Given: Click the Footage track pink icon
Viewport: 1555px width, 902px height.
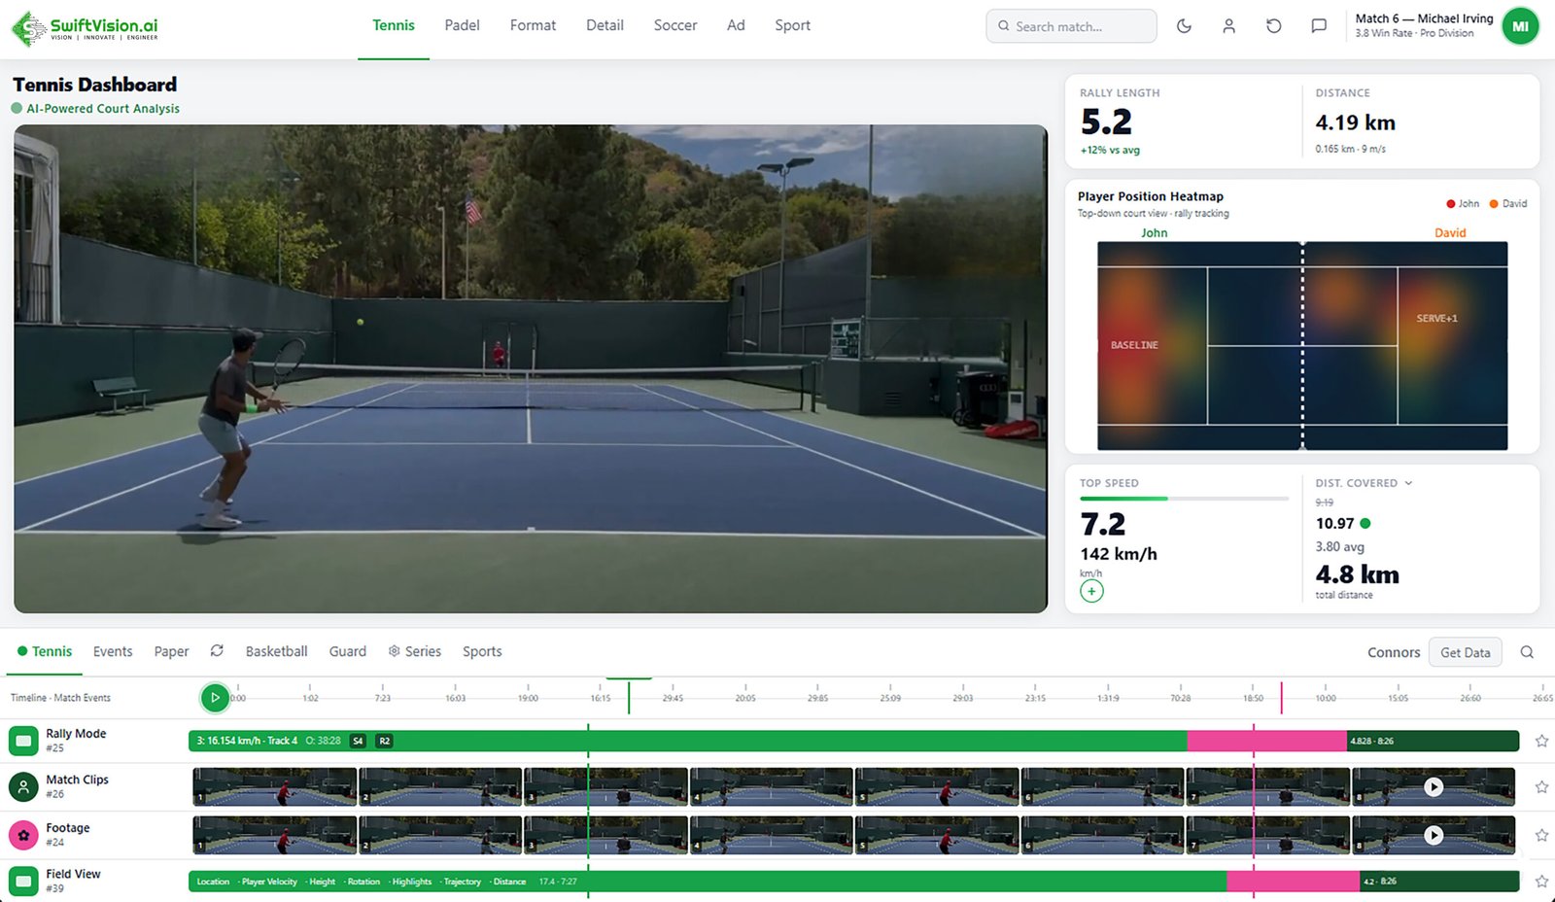Looking at the screenshot, I should coord(23,834).
